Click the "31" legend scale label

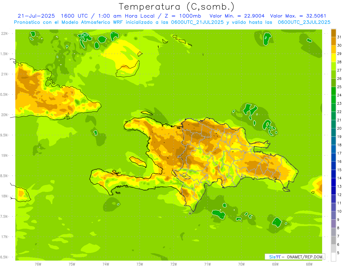pos(339,37)
